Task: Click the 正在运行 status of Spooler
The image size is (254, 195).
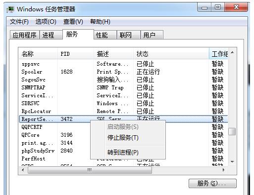Action: pyautogui.click(x=148, y=72)
